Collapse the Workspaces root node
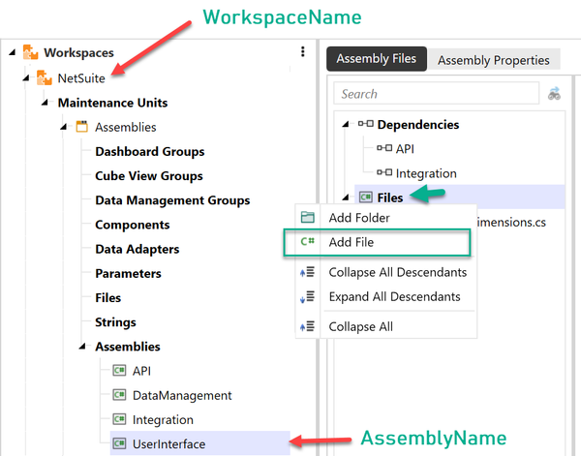The width and height of the screenshot is (581, 456). pos(10,52)
